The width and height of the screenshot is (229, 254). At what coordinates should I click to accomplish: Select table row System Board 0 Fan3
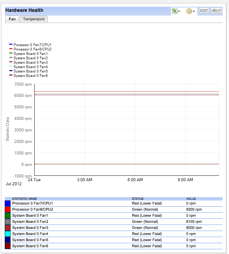point(114,228)
